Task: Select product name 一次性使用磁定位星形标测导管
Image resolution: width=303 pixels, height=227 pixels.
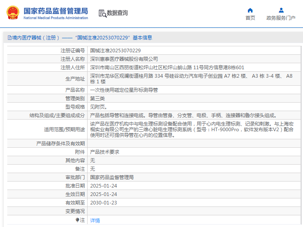Action: pos(124,90)
